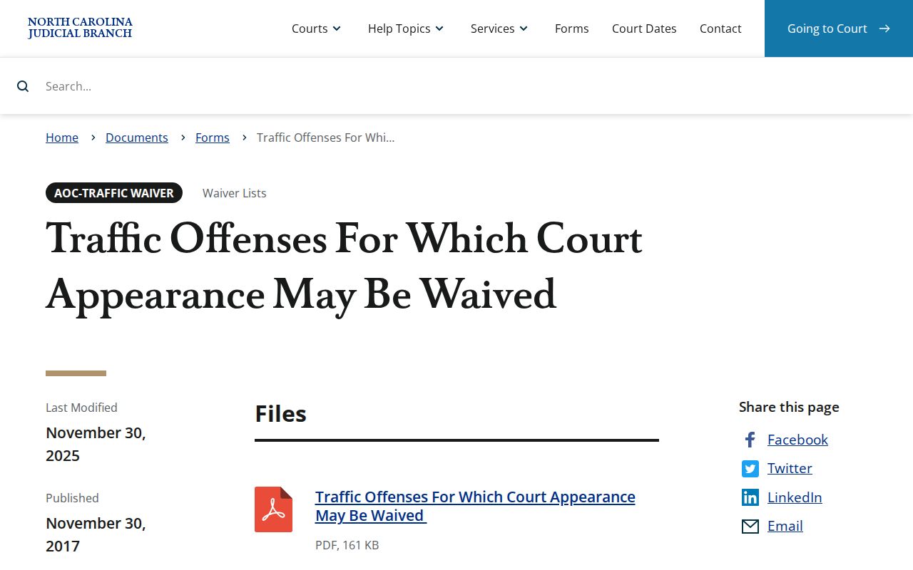
Task: Select Contact in the top navigation
Action: point(720,28)
